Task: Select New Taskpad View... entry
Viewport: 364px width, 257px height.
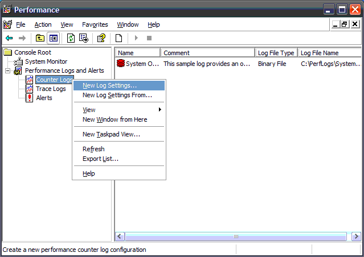Action: tap(119, 134)
